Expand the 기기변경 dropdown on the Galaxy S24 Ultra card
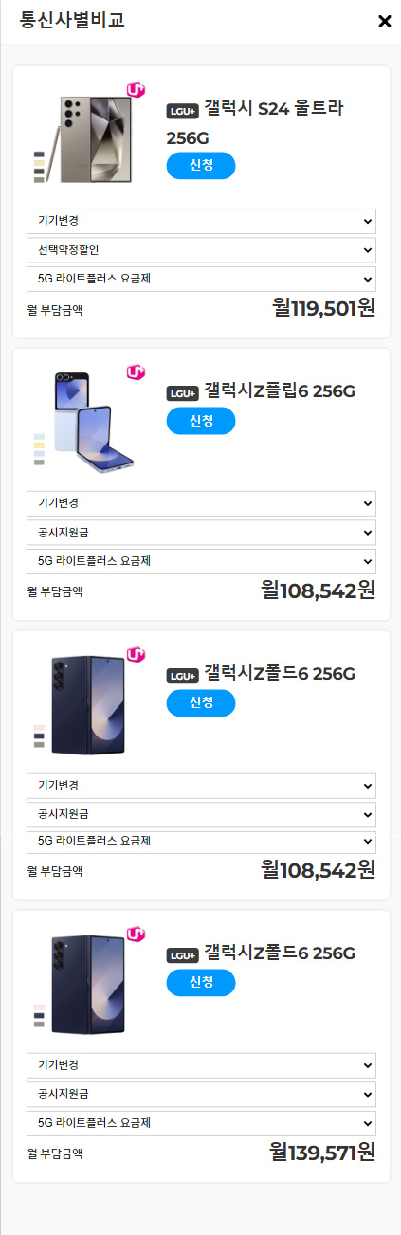Screen dimensions: 401x1235 201,221
